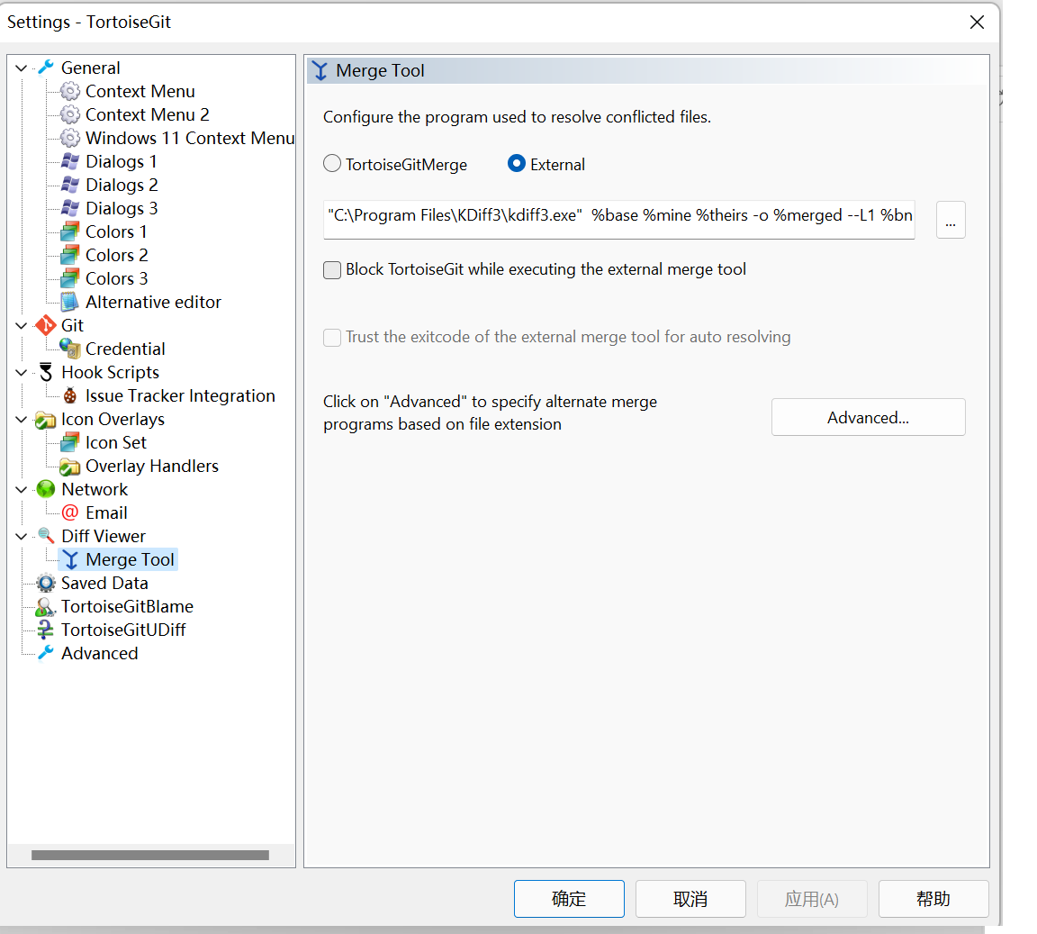
Task: Click the Alternative editor notepad icon
Action: tap(70, 302)
